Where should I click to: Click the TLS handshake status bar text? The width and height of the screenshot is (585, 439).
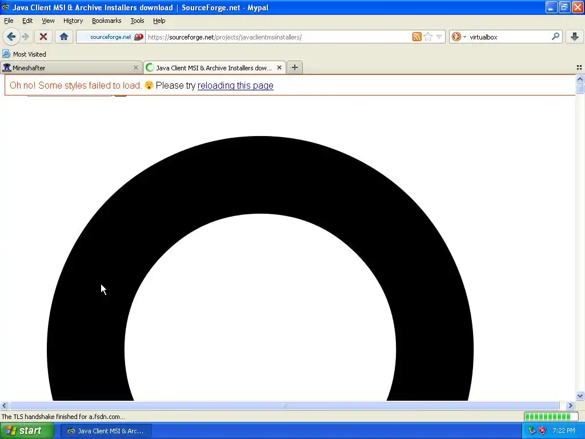63,417
